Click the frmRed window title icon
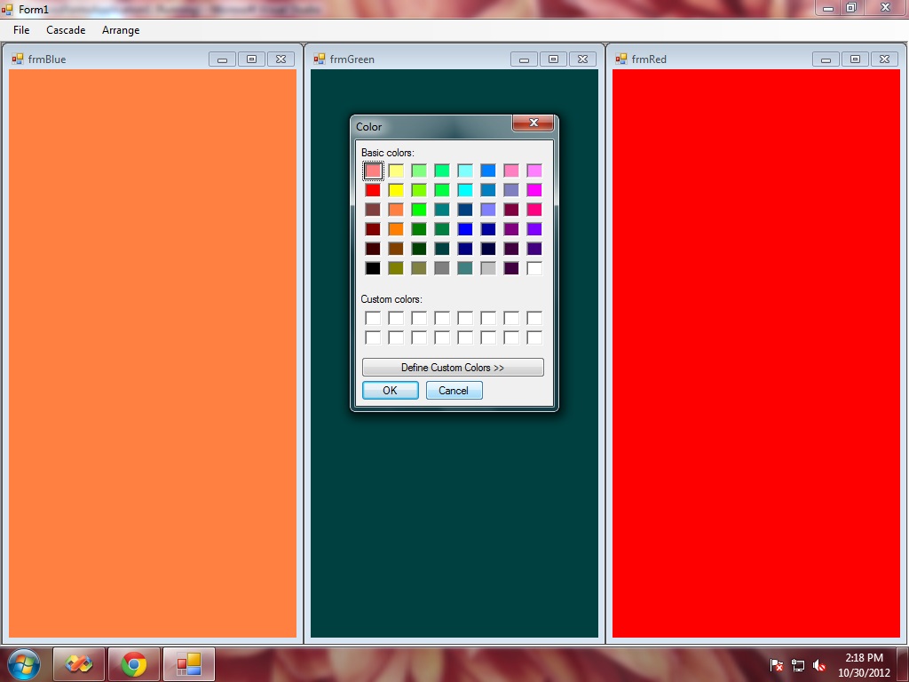 621,59
